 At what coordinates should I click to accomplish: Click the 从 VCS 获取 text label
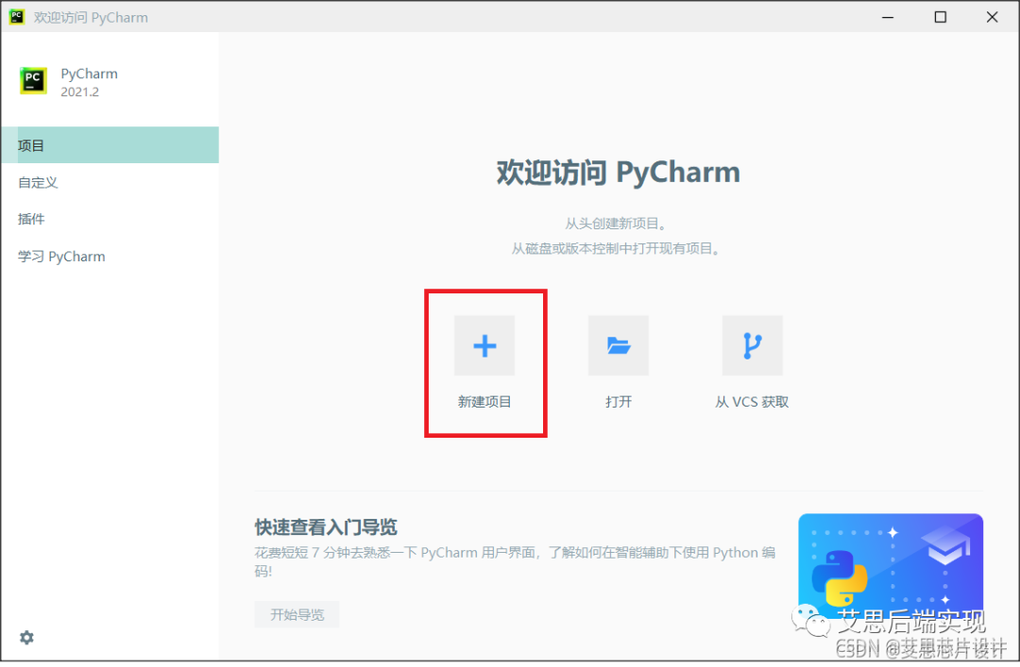tap(752, 402)
